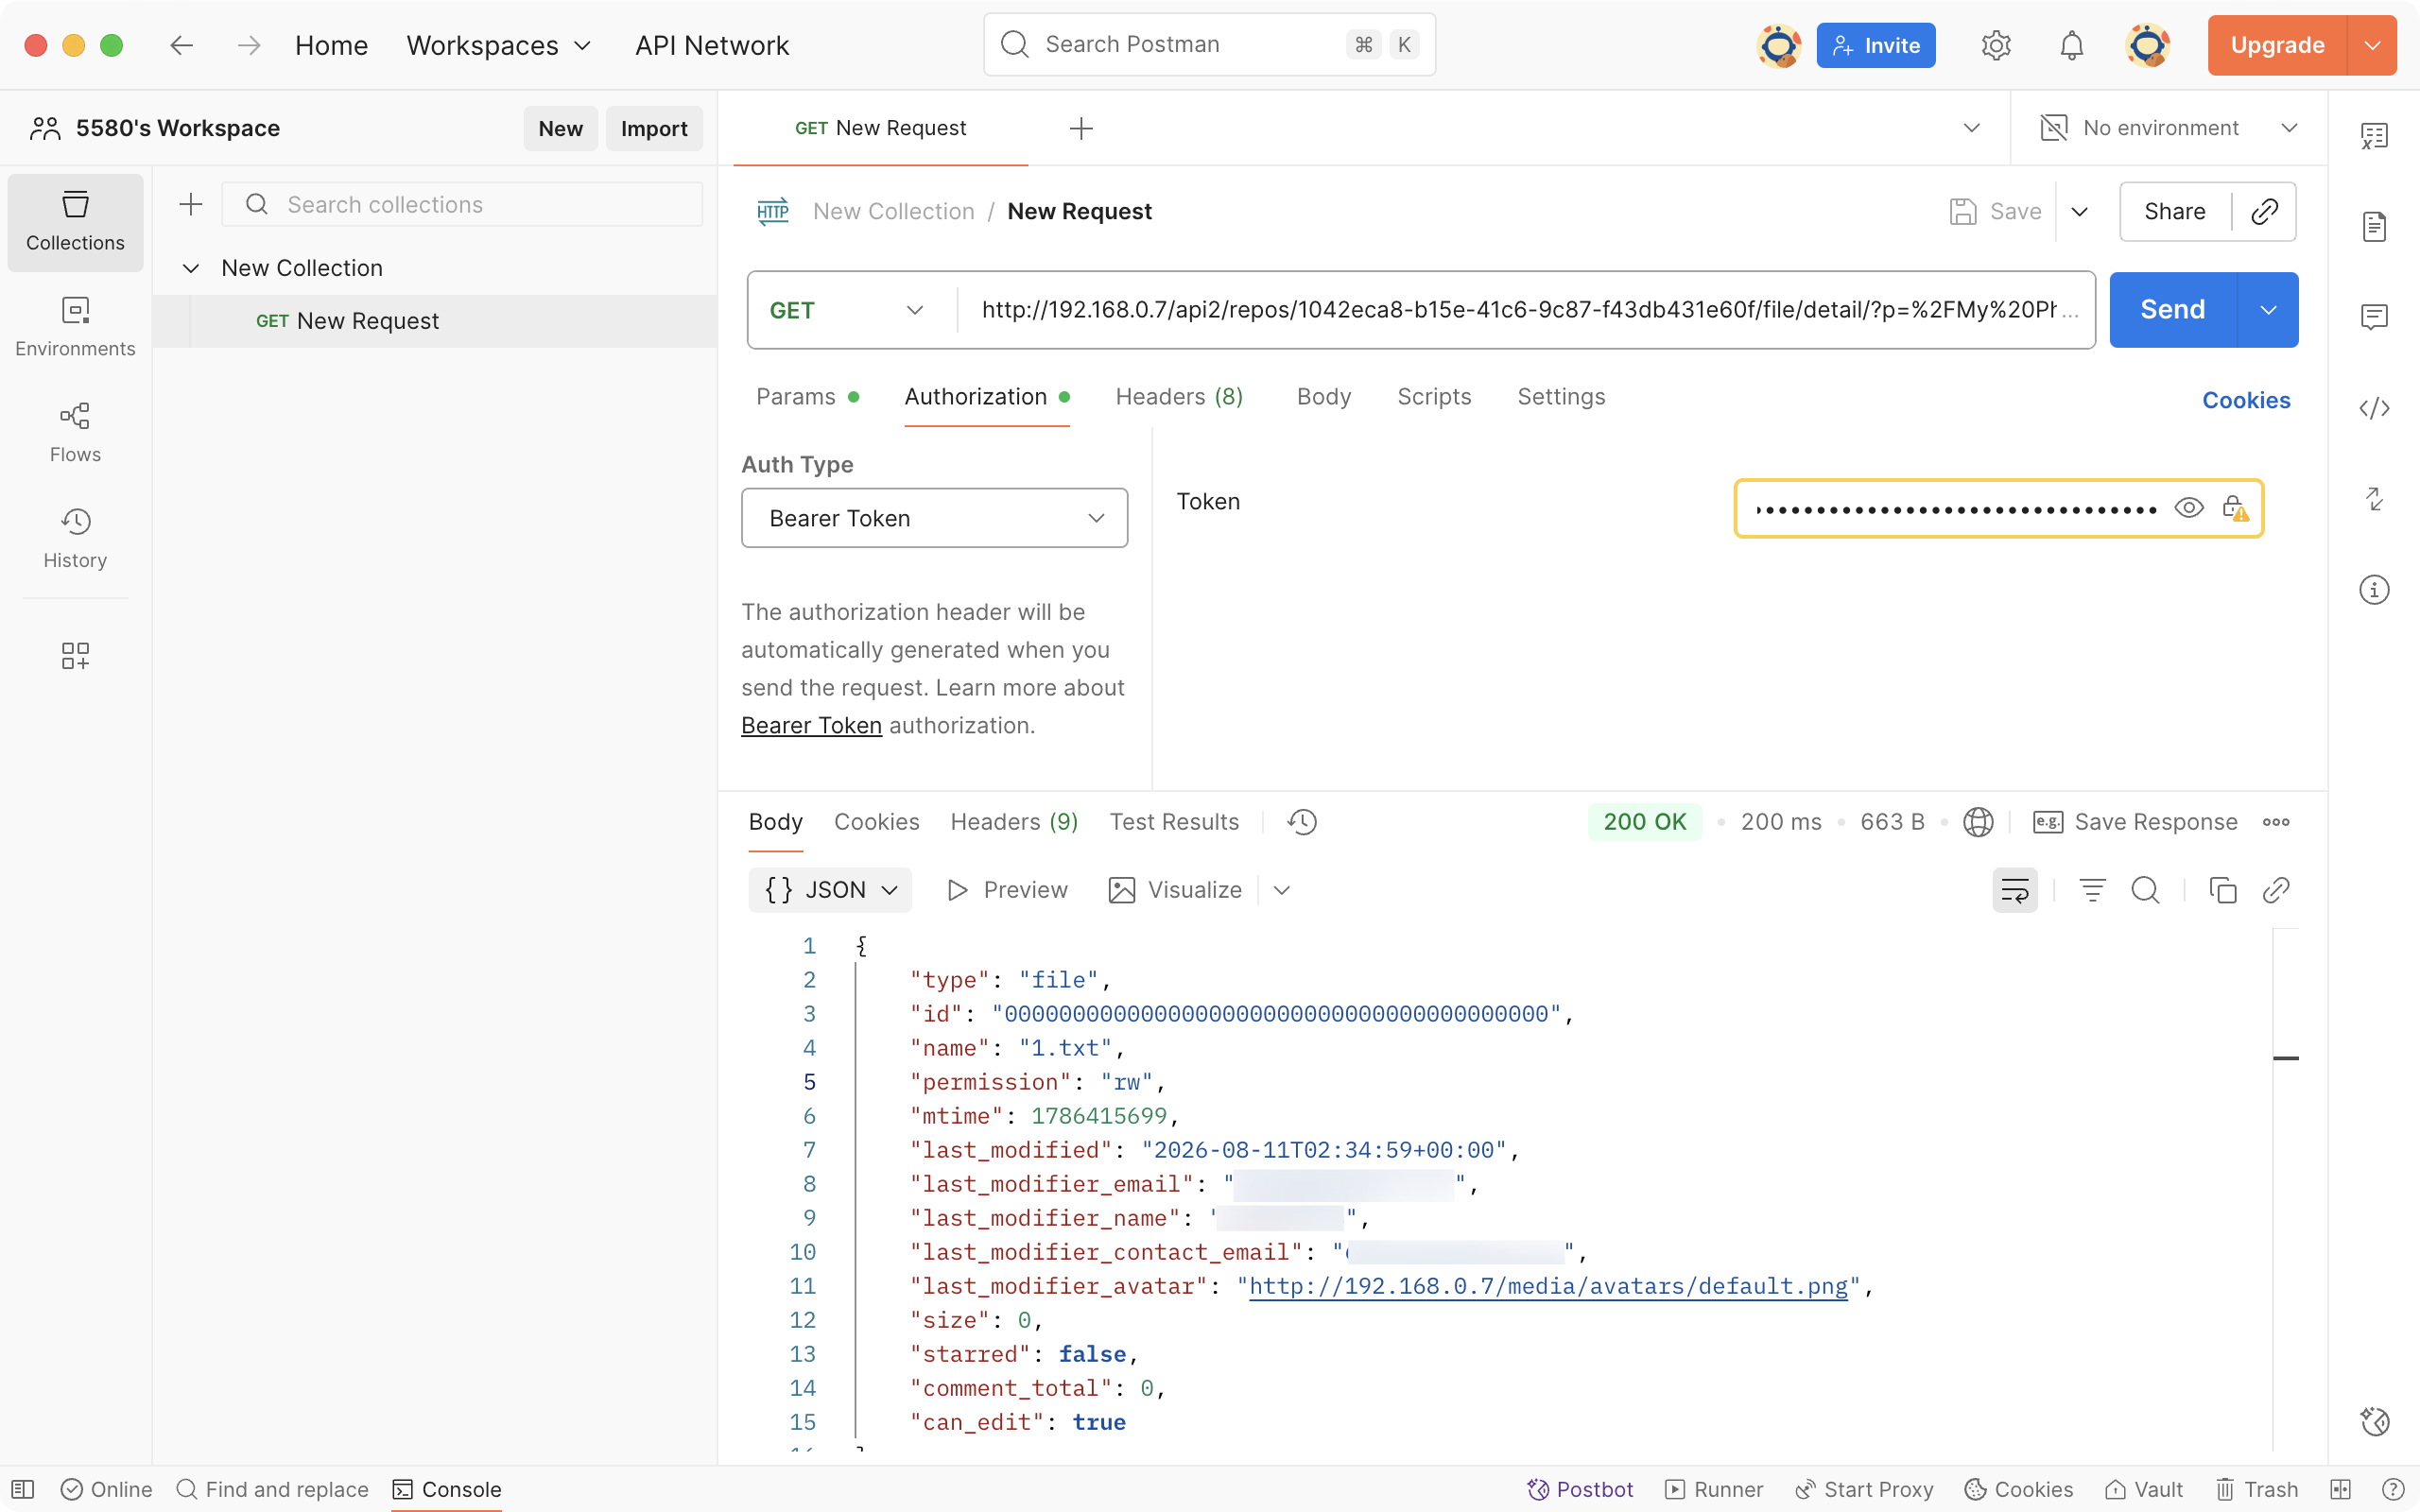
Task: Click the request URL input field
Action: 1525,310
